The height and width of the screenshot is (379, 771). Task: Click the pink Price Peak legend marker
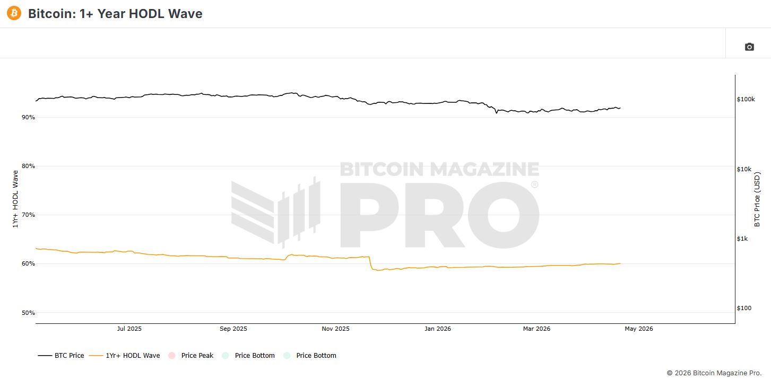tap(171, 356)
